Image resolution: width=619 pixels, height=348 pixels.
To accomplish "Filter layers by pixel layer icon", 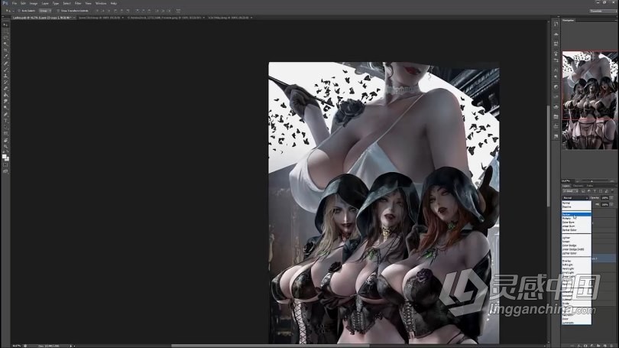I will click(583, 191).
